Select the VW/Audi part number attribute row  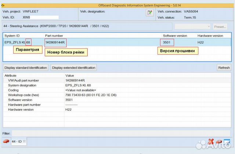[117, 80]
